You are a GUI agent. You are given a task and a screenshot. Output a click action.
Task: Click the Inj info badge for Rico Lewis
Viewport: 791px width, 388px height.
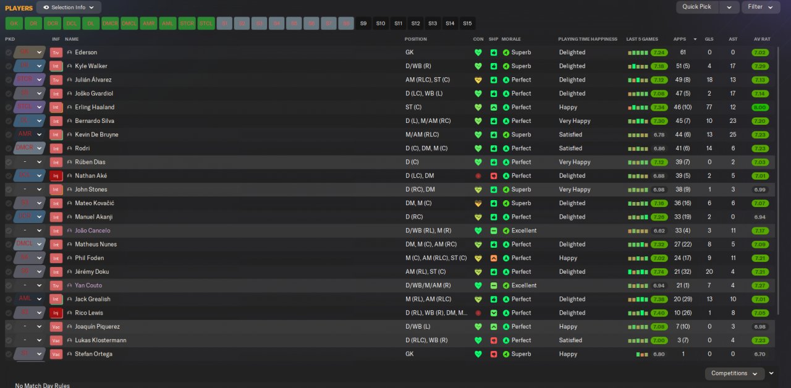click(56, 313)
